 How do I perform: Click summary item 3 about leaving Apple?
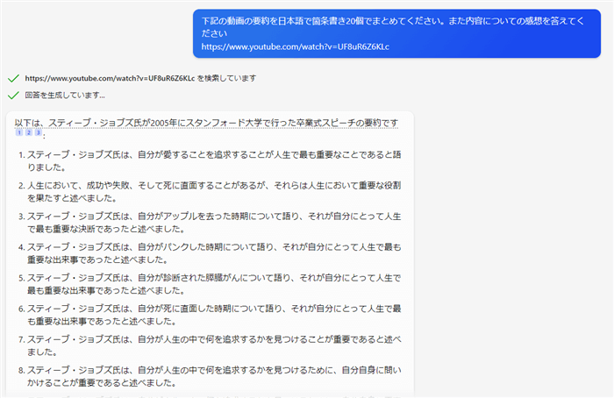pyautogui.click(x=214, y=223)
